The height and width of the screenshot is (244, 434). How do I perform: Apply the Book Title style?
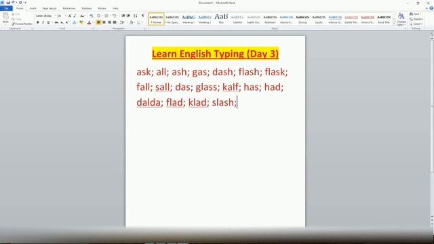coord(384,19)
